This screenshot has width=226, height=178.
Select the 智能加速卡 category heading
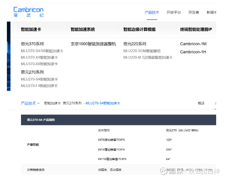[x=31, y=29]
